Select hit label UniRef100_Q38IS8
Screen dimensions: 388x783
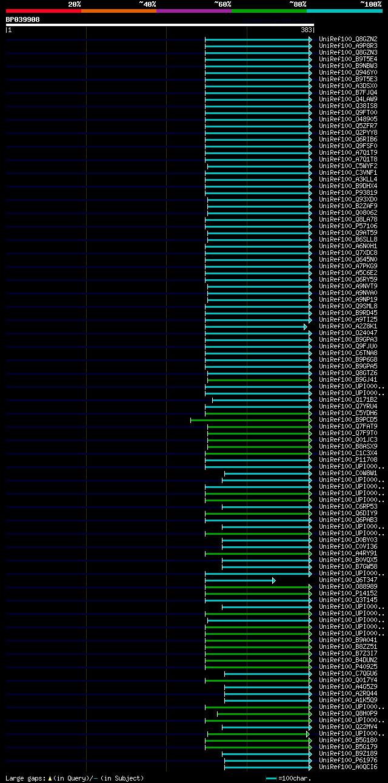point(348,106)
